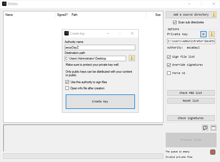
Task: Uncheck Use this authority to sign files
Action: 67,82
